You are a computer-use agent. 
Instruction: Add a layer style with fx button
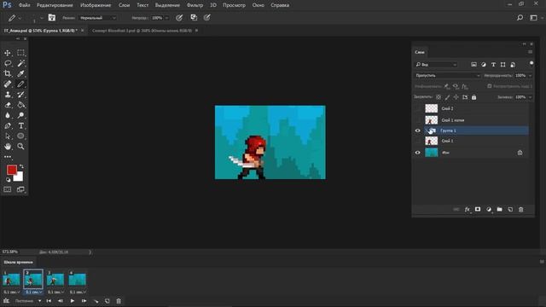tap(467, 210)
